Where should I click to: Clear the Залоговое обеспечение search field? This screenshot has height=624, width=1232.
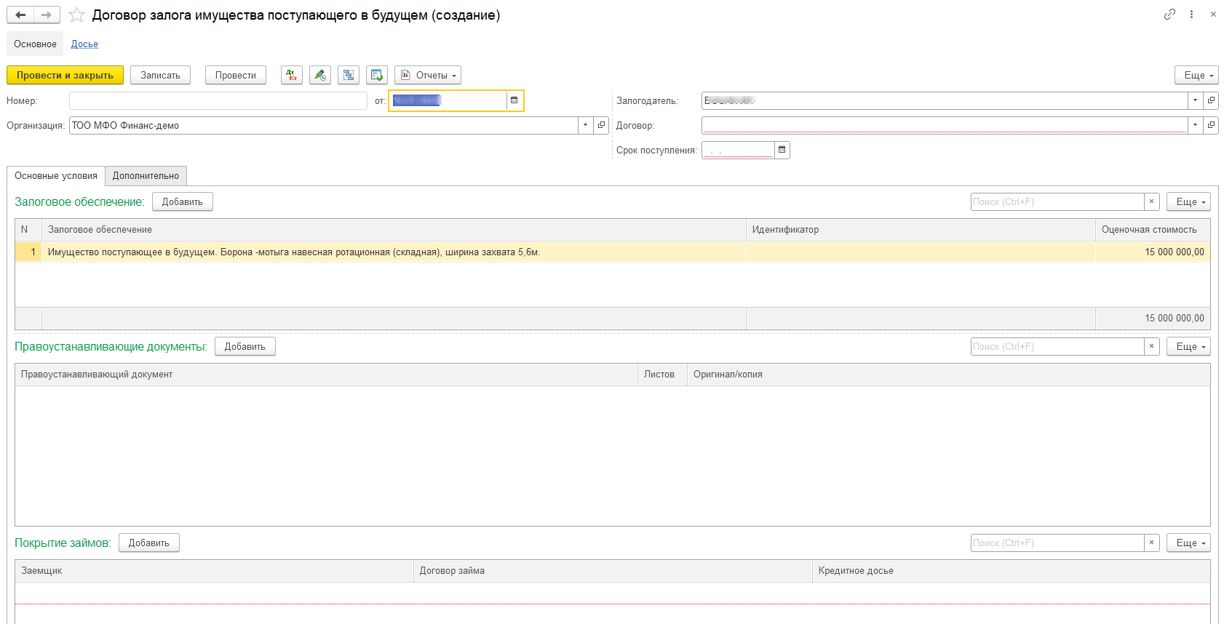1151,201
